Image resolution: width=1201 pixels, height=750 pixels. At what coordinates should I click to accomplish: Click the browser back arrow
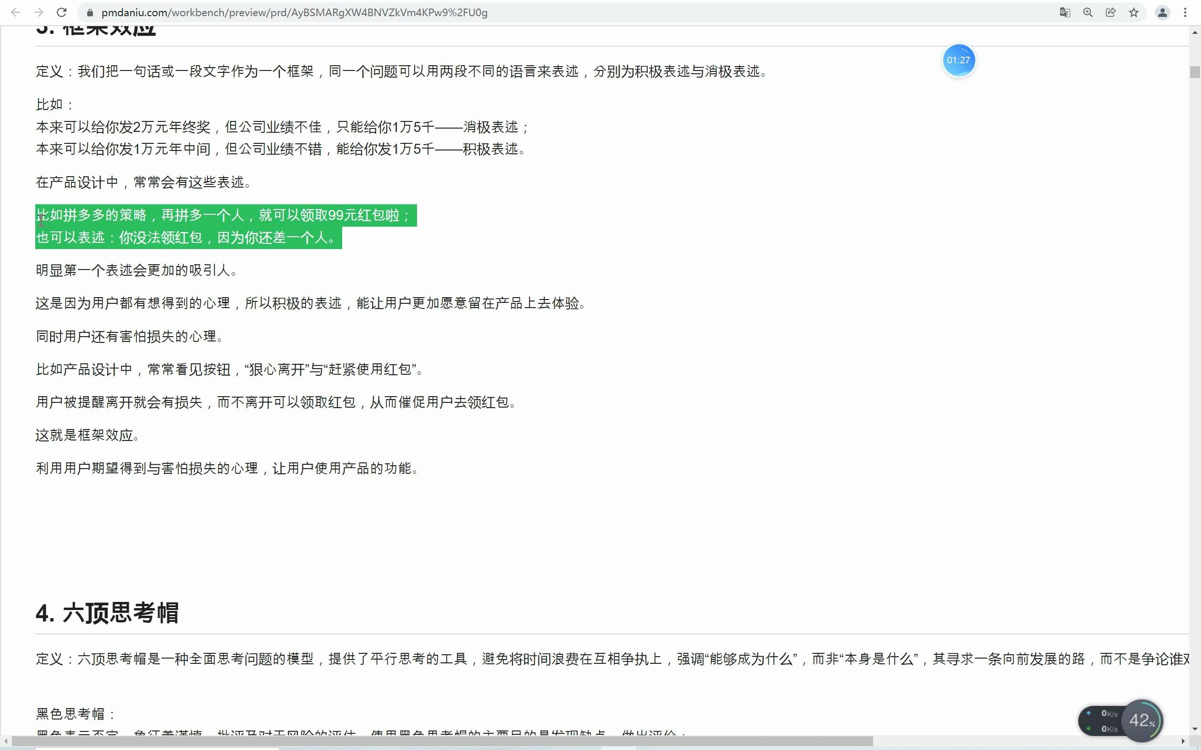(x=16, y=12)
